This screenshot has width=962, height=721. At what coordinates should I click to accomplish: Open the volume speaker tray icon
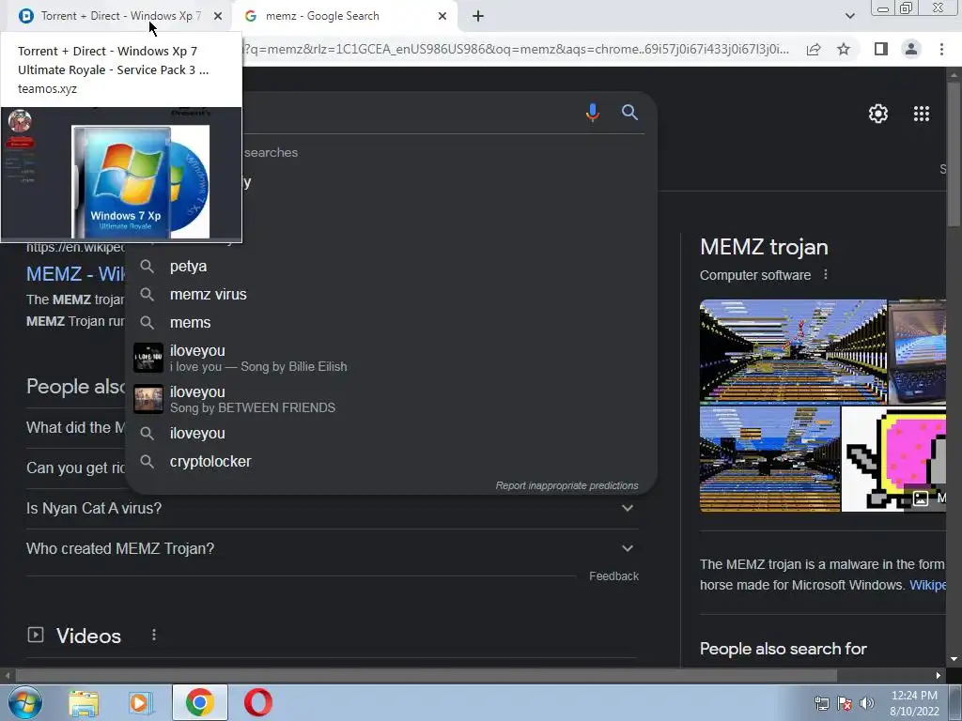pos(867,703)
